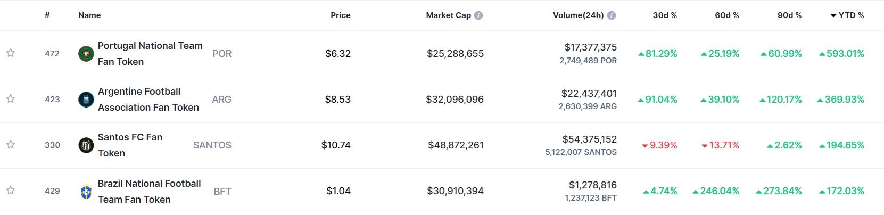Viewport: 884px width, 215px height.
Task: Click the # rank column header
Action: pos(47,15)
